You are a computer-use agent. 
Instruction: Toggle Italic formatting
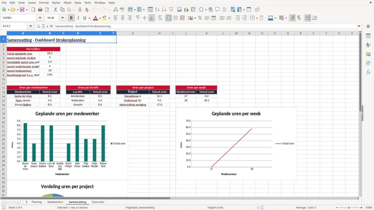tap(78, 18)
